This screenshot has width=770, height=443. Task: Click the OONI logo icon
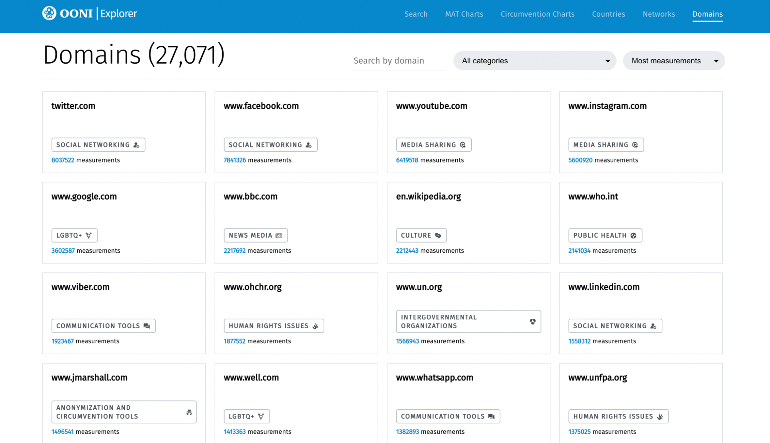49,13
